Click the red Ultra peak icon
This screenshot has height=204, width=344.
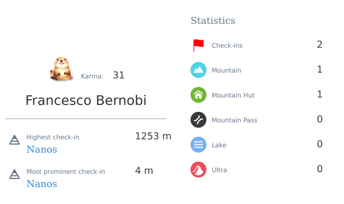[198, 170]
